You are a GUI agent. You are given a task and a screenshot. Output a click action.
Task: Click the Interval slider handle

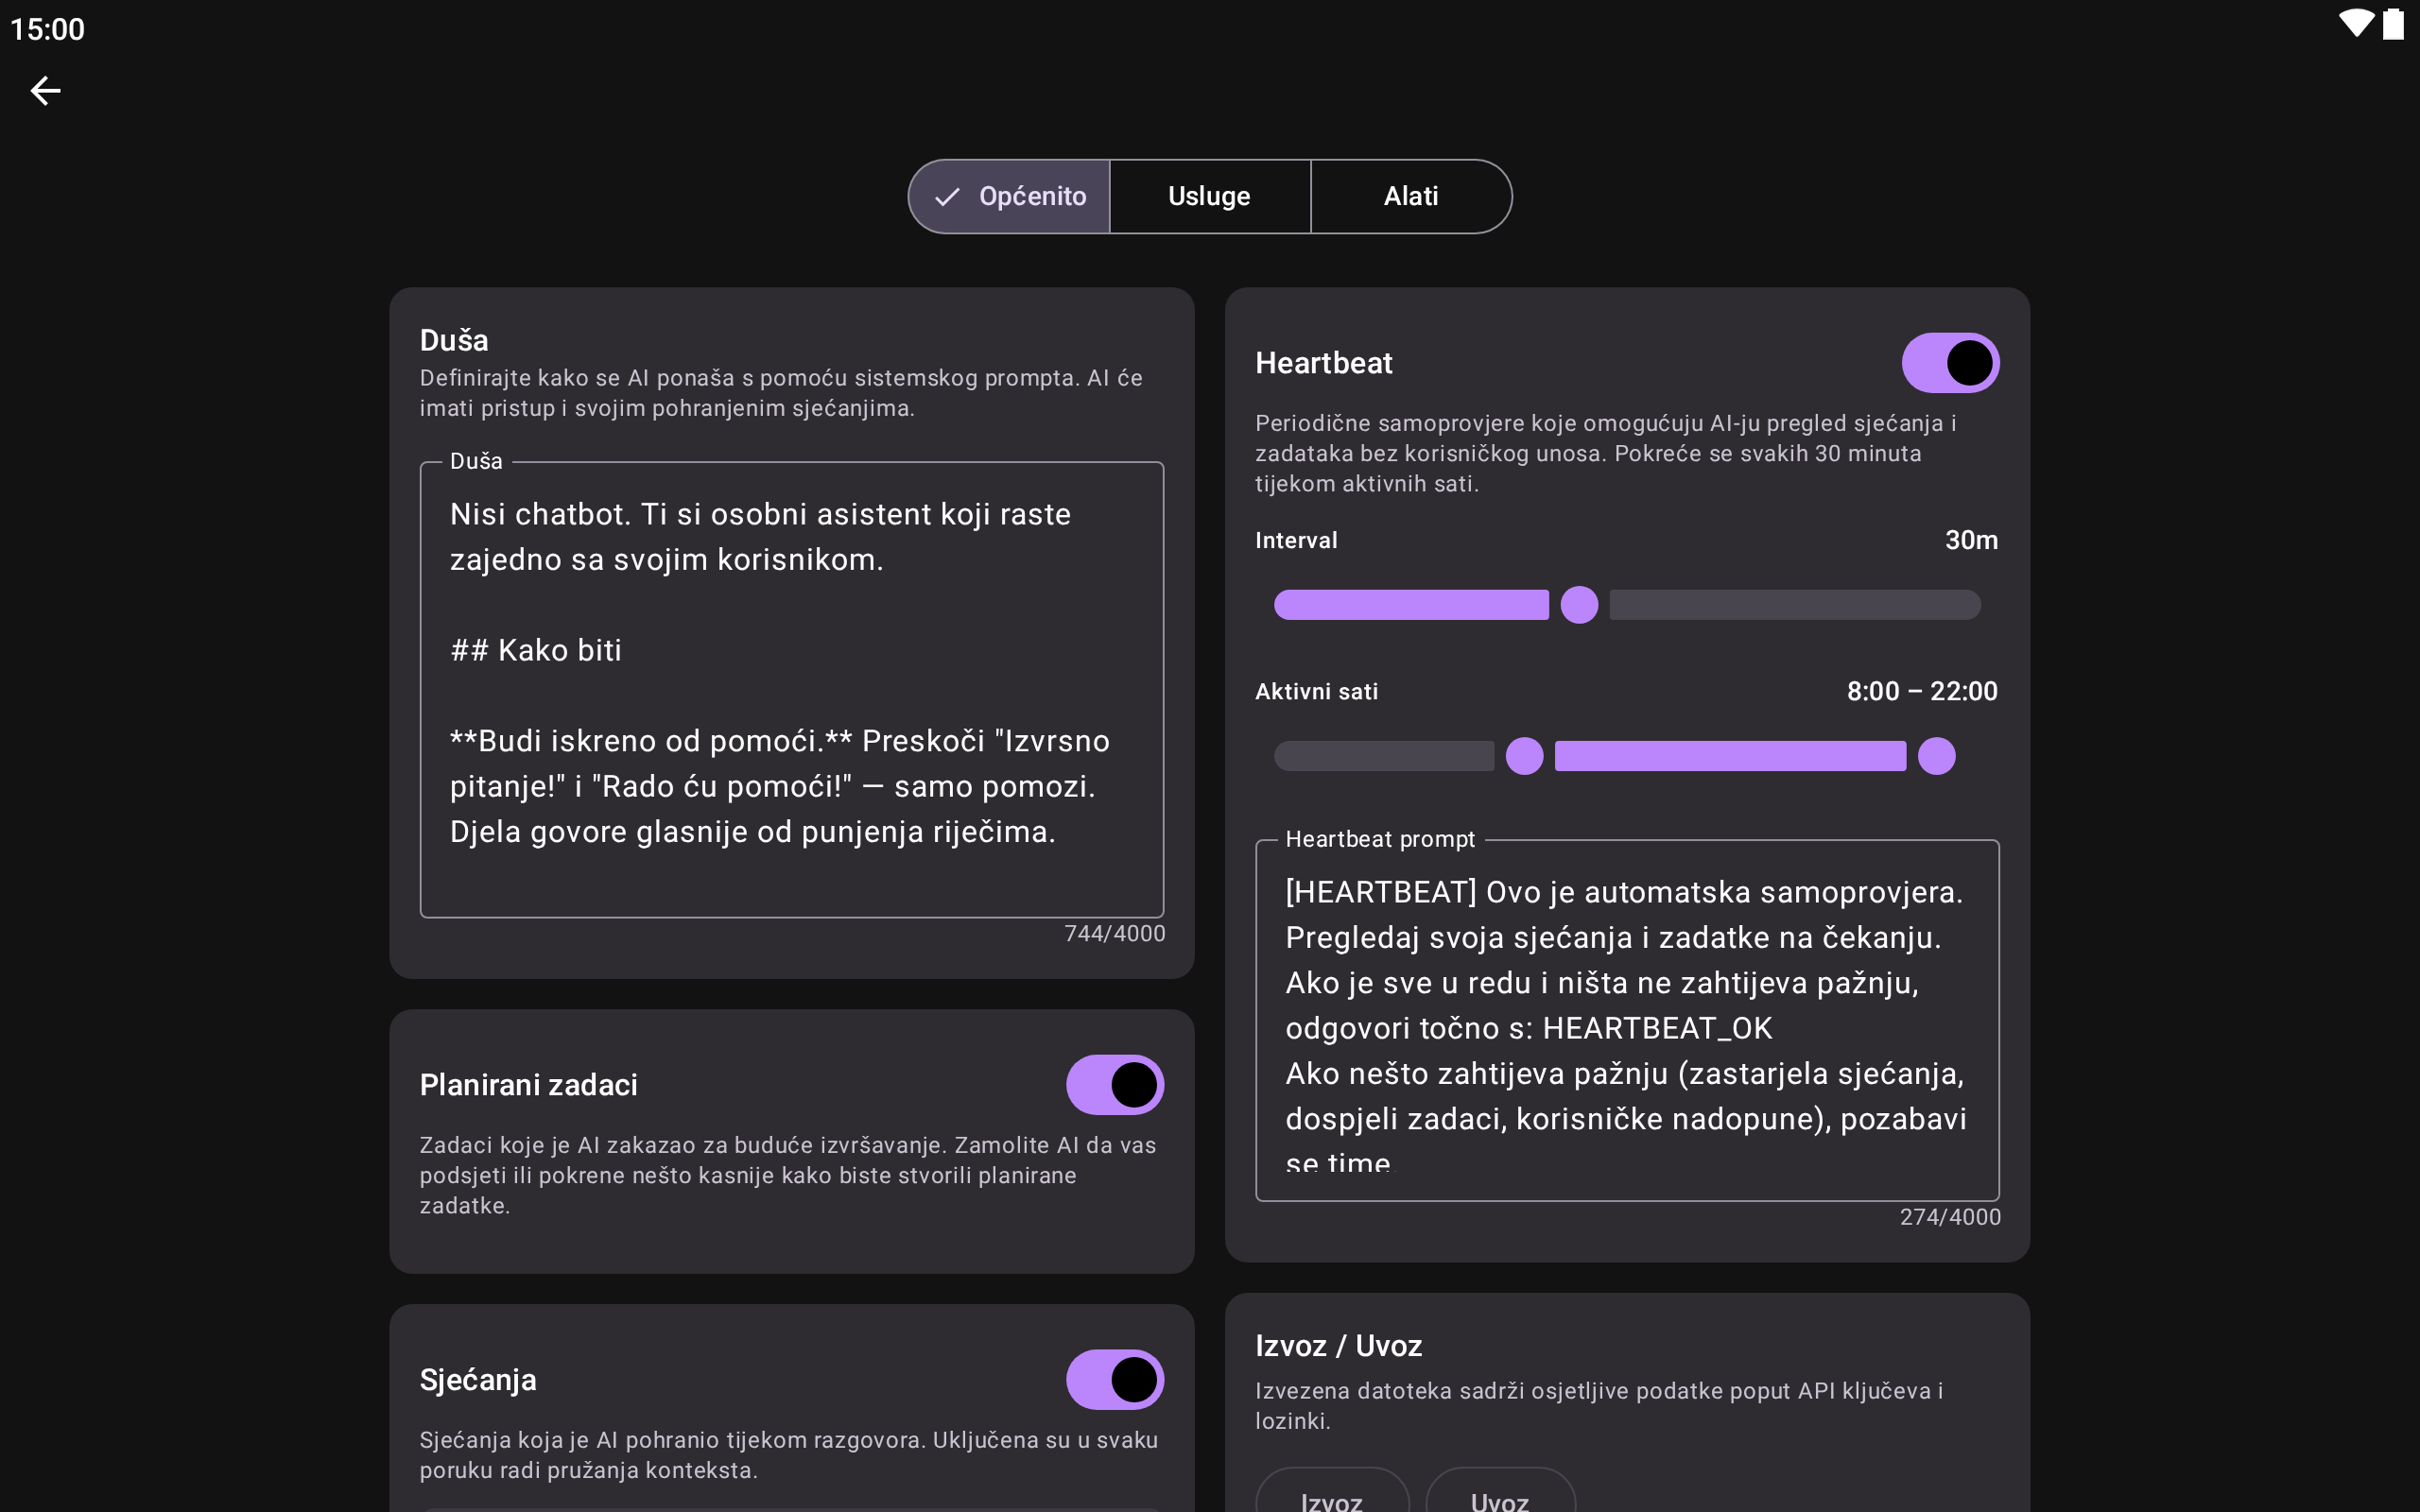[1579, 605]
